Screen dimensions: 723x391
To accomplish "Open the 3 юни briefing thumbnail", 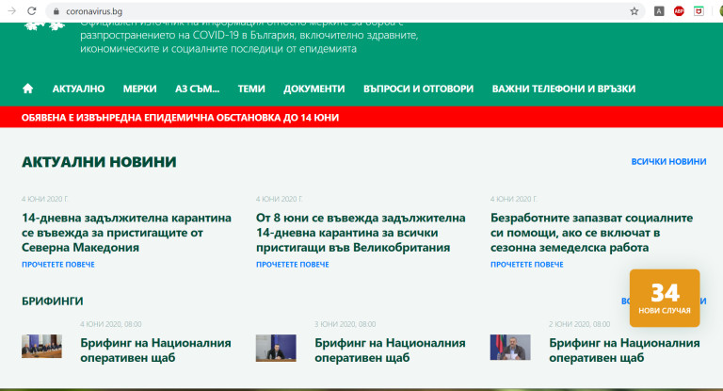I will [x=276, y=348].
